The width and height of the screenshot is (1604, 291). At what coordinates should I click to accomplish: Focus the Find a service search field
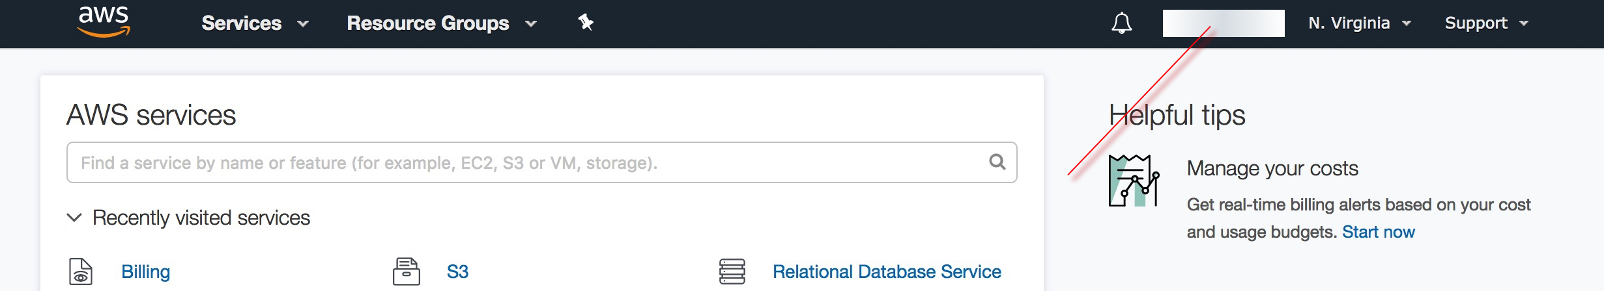(521, 162)
